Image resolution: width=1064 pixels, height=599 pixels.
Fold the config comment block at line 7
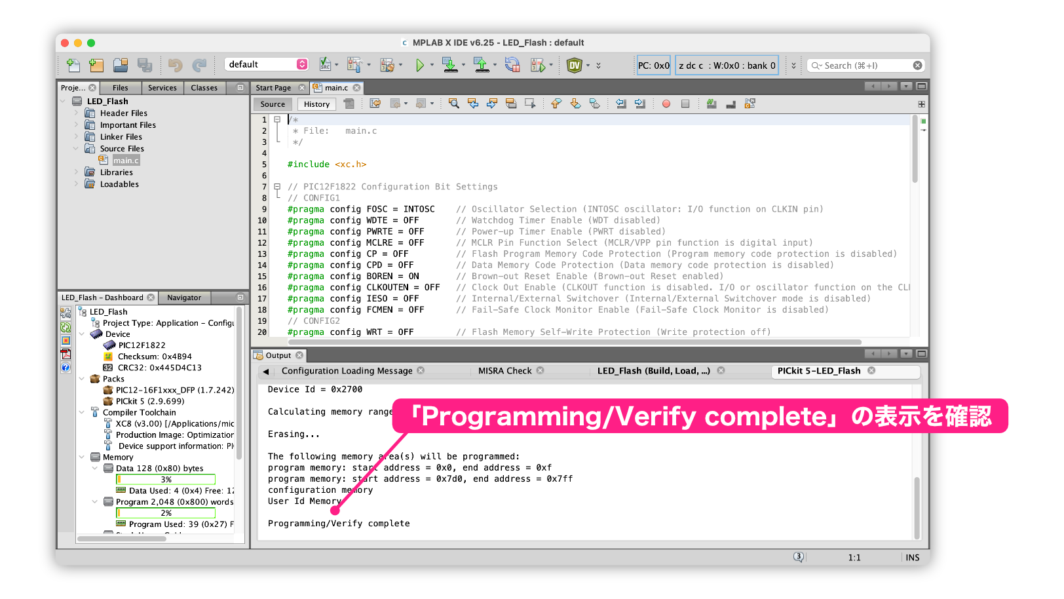[277, 186]
